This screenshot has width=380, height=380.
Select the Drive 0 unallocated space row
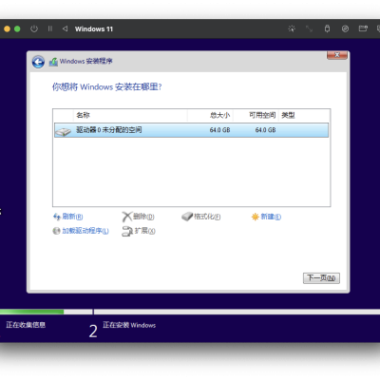(x=191, y=130)
